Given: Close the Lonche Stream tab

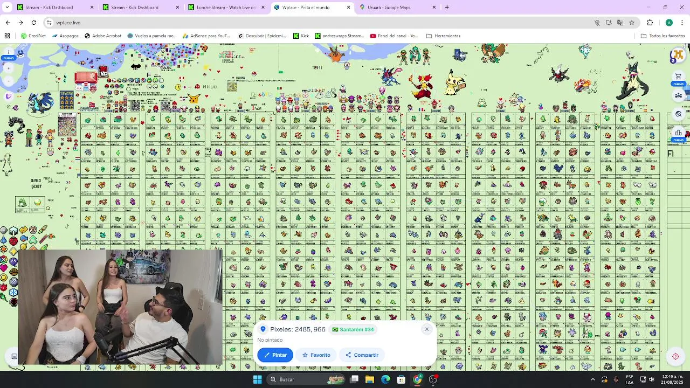Looking at the screenshot, I should [x=263, y=8].
